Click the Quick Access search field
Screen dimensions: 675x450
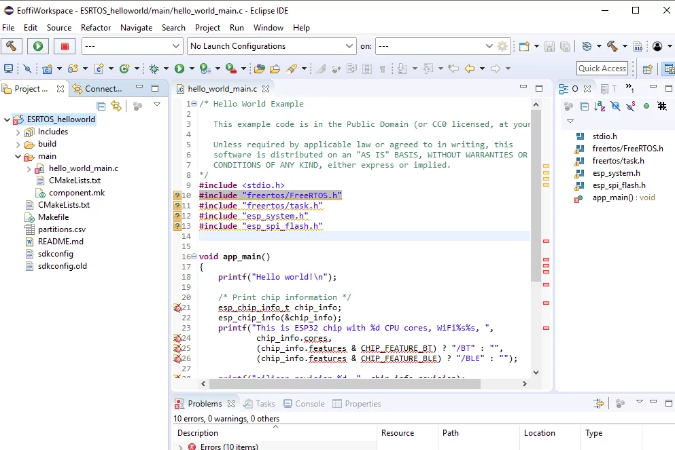(602, 69)
